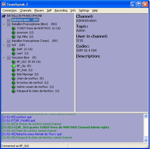Open the Players menu
The image size is (168, 149).
coord(39,10)
